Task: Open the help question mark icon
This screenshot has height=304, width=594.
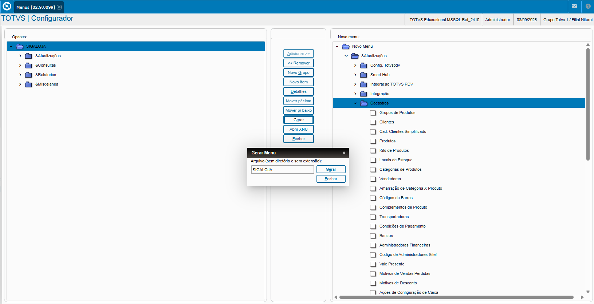Action: (x=588, y=6)
